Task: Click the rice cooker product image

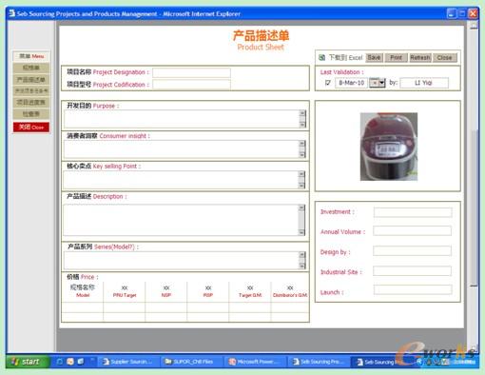Action: 389,147
